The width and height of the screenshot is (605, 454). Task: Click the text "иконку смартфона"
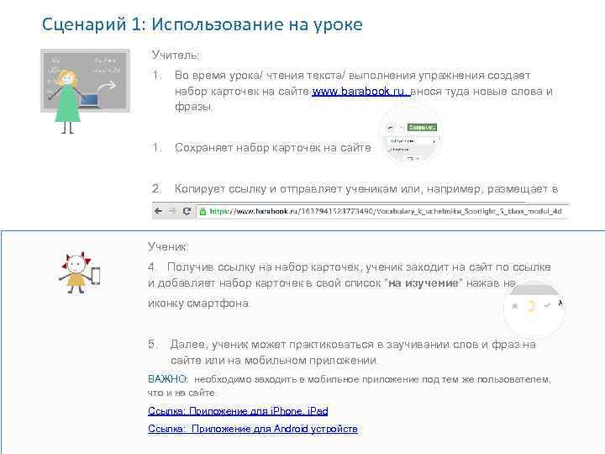click(198, 304)
